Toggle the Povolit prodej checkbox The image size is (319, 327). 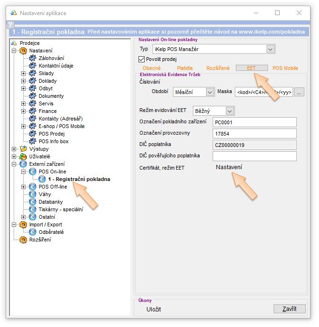(141, 59)
